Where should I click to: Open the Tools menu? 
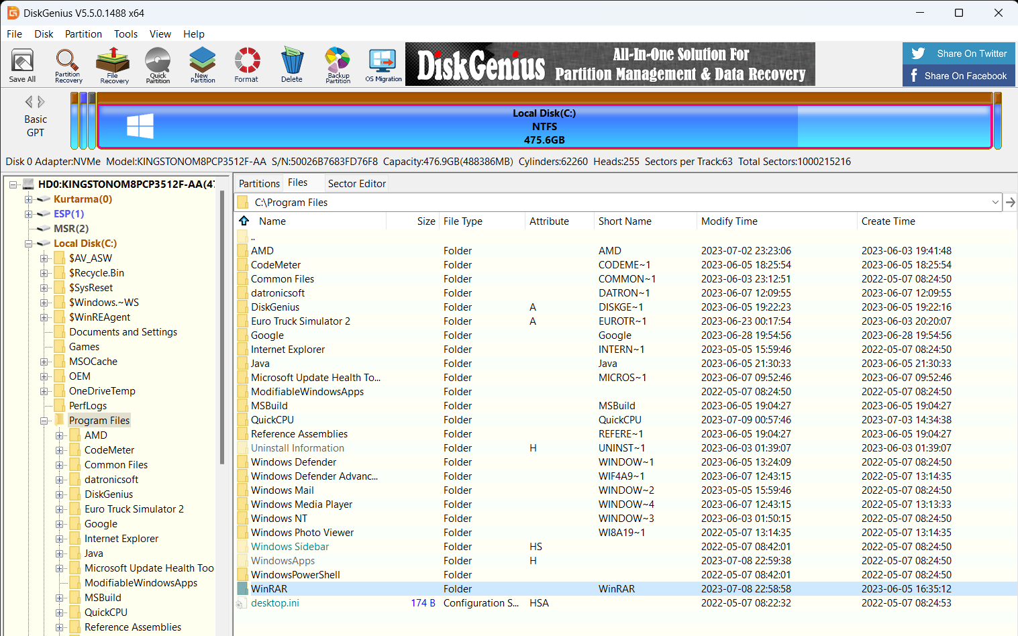tap(125, 34)
